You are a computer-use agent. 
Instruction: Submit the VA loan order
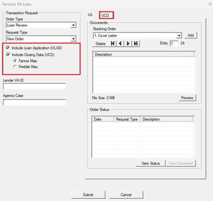pyautogui.click(x=88, y=195)
